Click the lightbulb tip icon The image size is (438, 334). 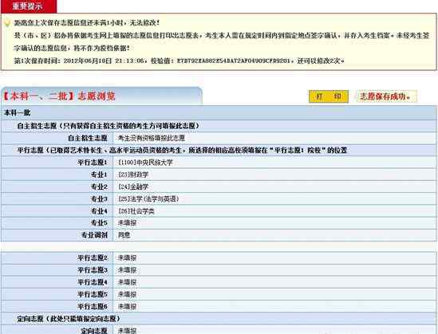coord(7,23)
